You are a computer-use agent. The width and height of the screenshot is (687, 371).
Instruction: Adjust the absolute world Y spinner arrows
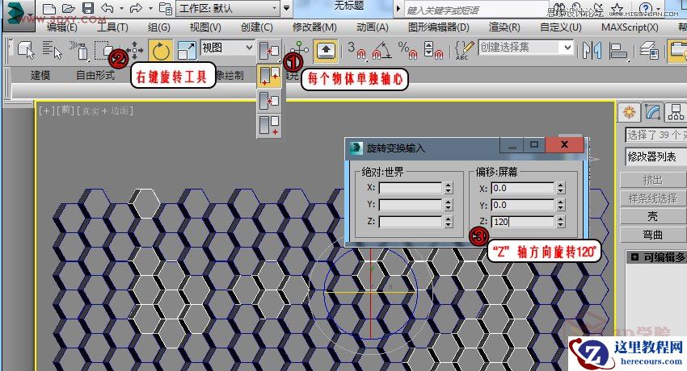click(x=449, y=205)
